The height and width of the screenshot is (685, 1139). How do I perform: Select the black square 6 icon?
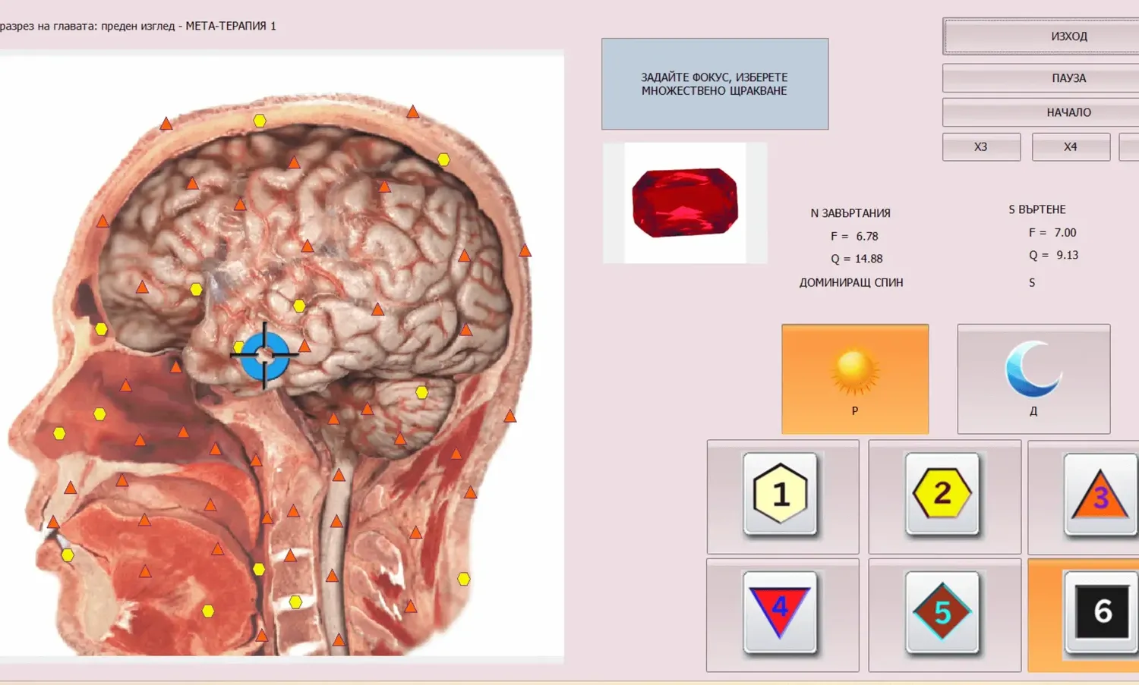[1102, 612]
